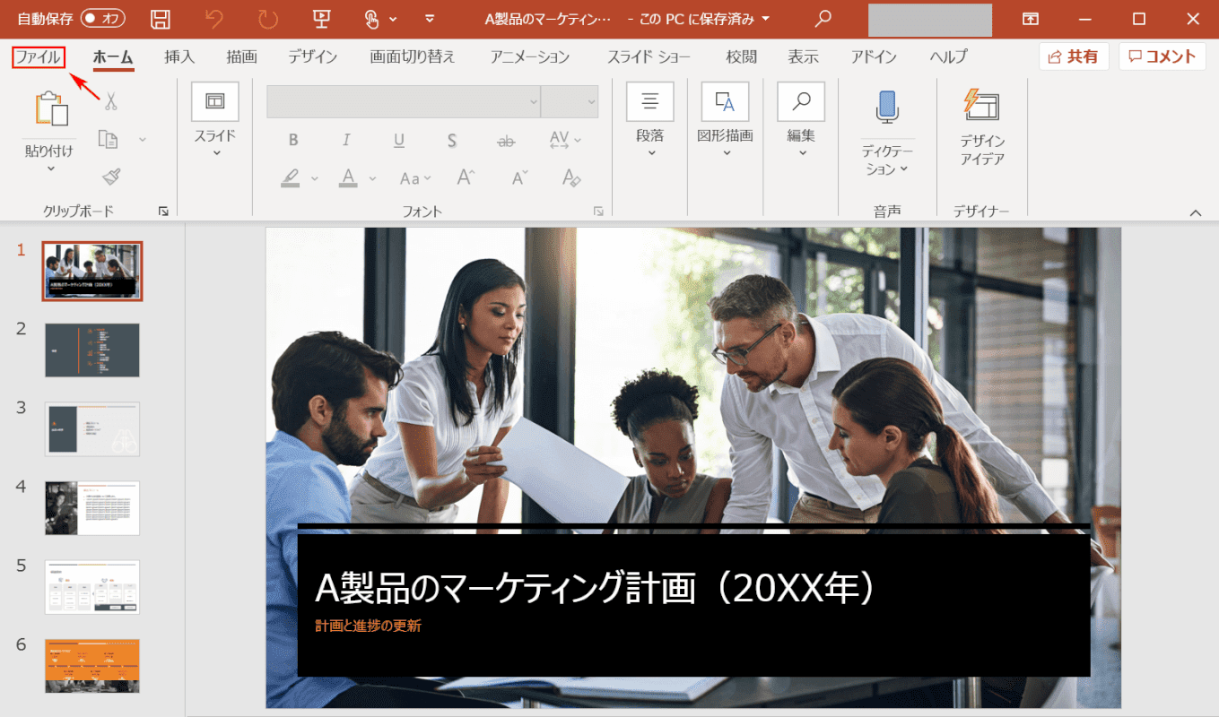Select slide 6 orange thumbnail
Screen dimensions: 1219x717
[92, 666]
